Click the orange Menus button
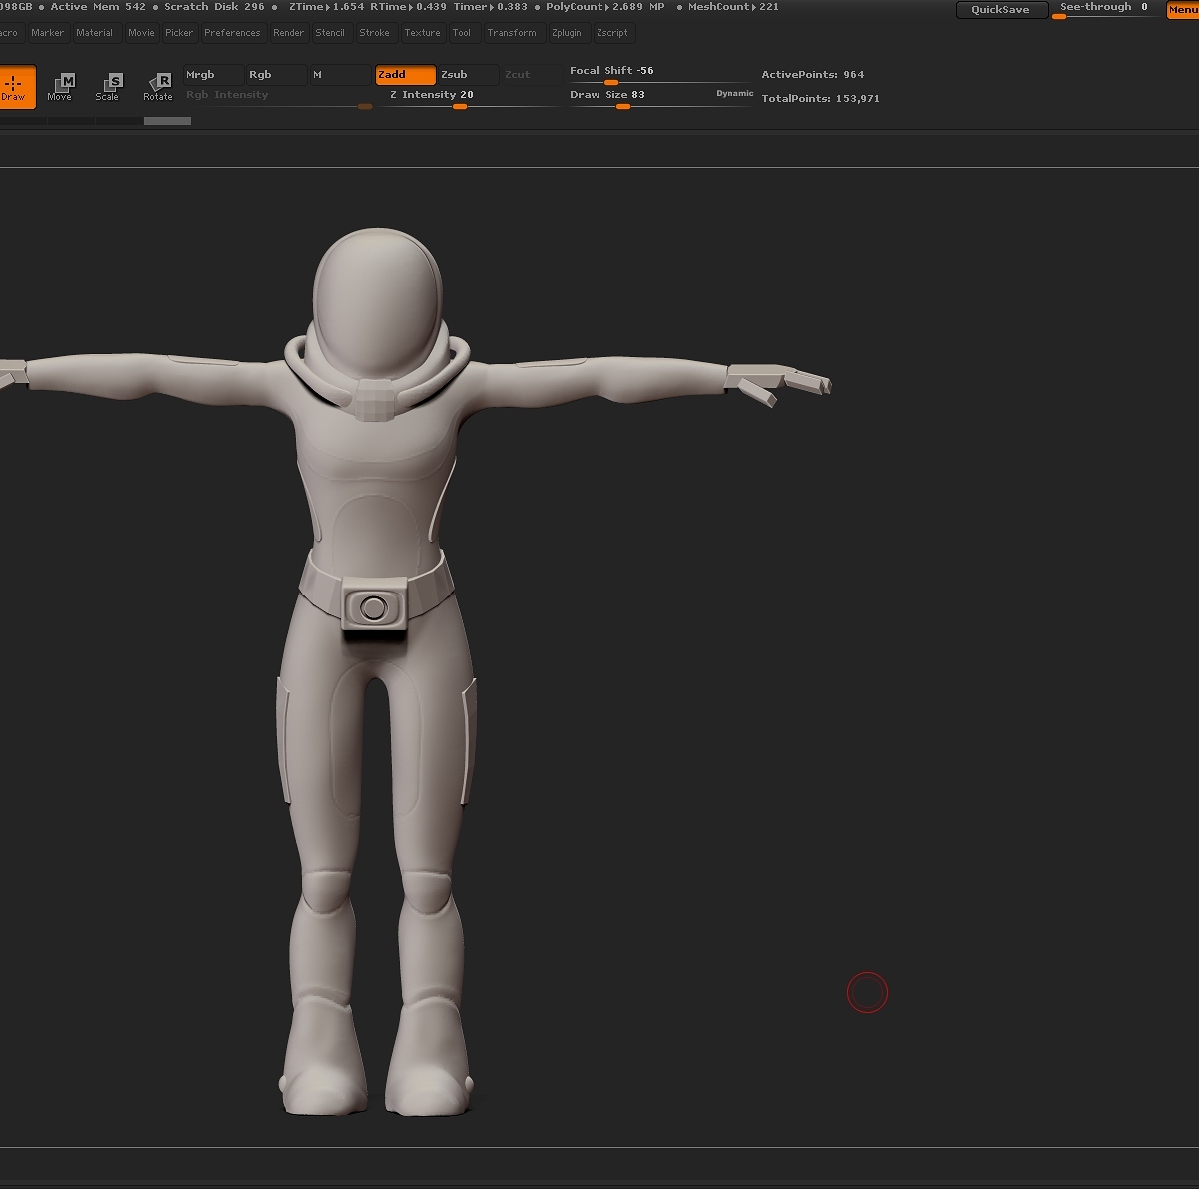1199x1189 pixels. (x=1183, y=10)
